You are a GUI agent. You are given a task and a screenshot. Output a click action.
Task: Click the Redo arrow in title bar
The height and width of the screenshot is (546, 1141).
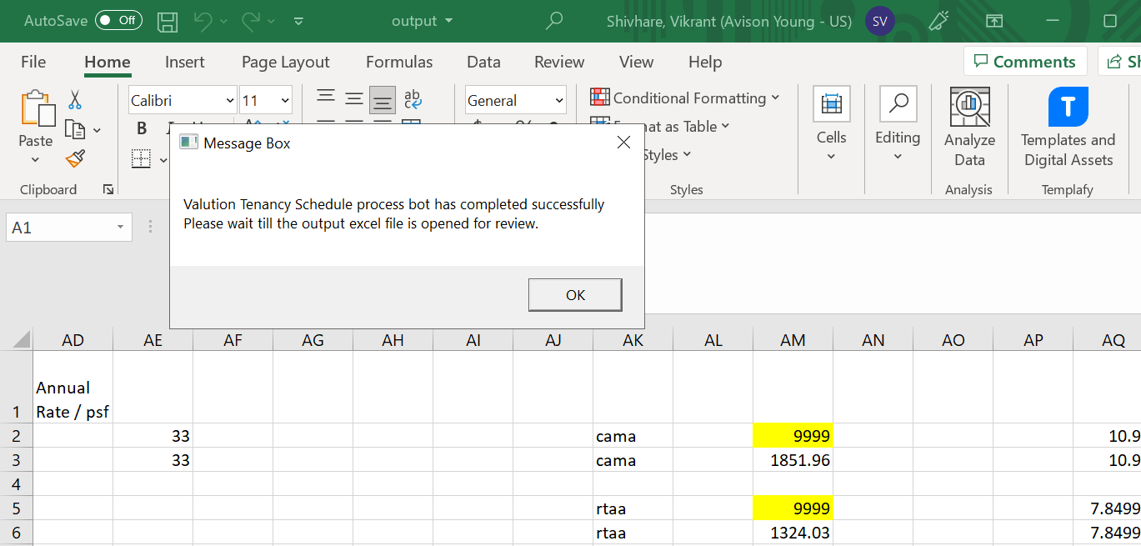click(252, 21)
